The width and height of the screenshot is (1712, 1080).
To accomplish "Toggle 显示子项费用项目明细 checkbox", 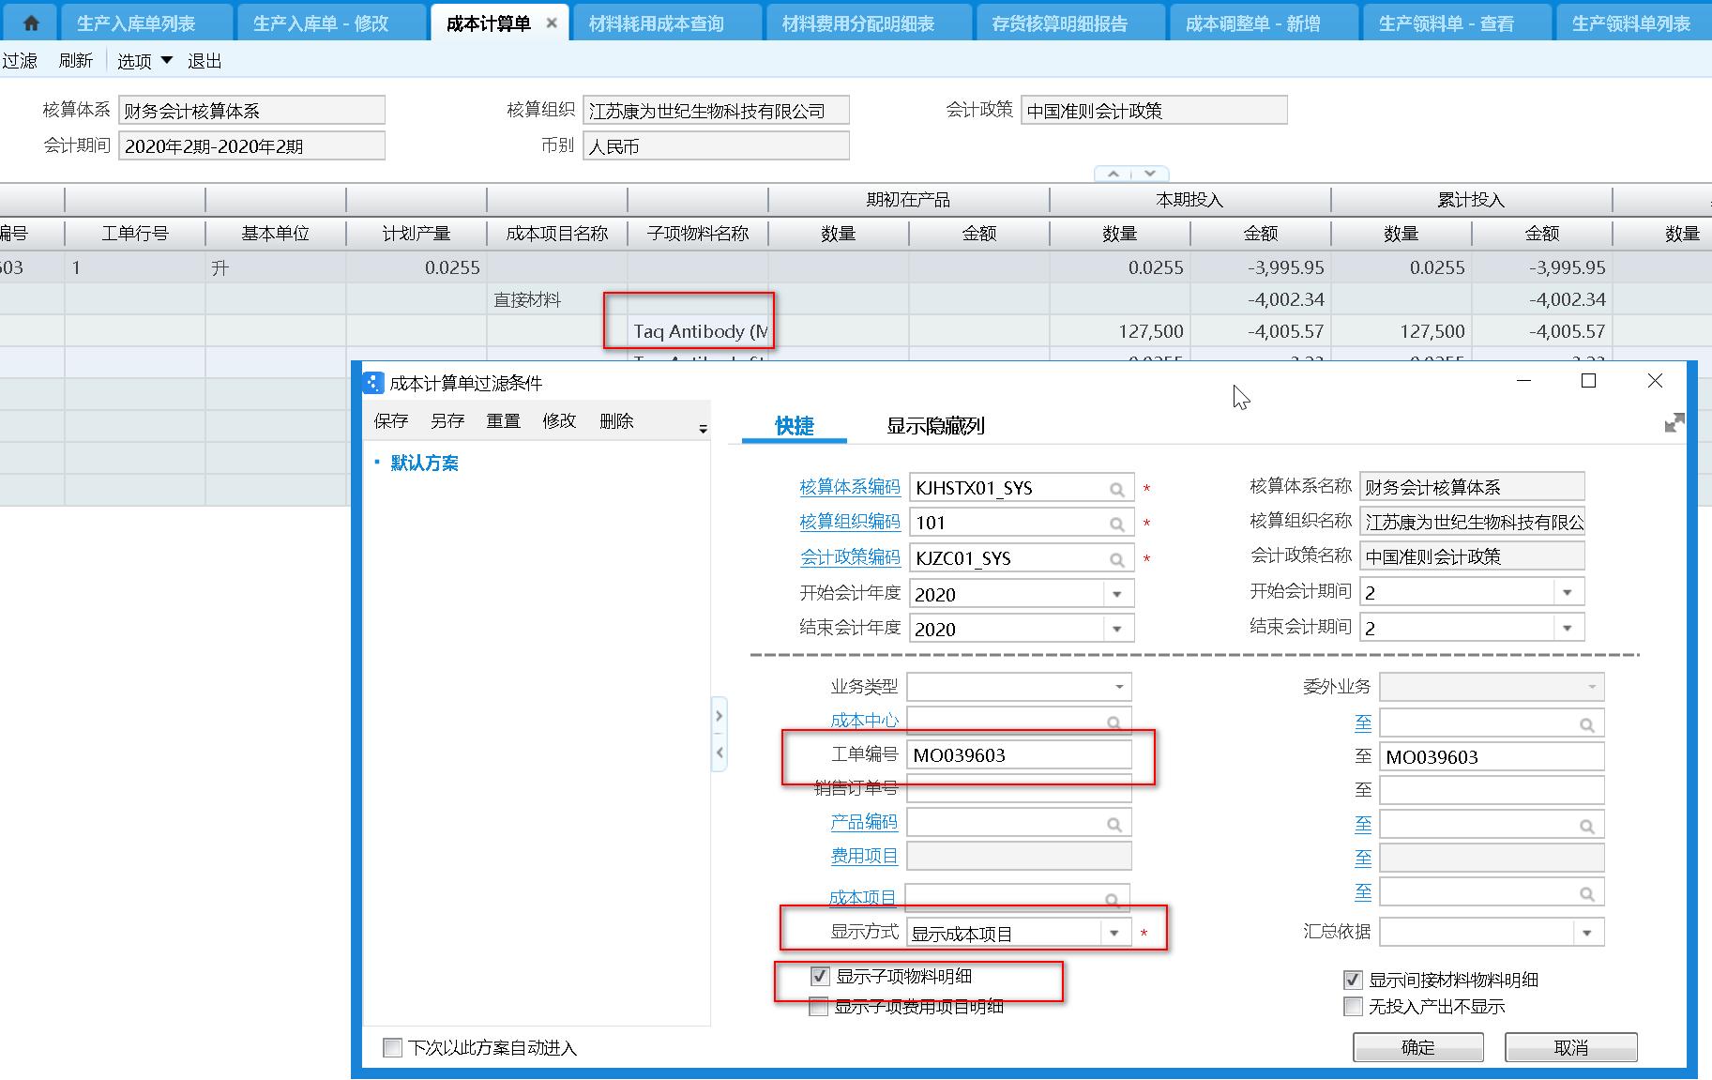I will click(818, 1007).
